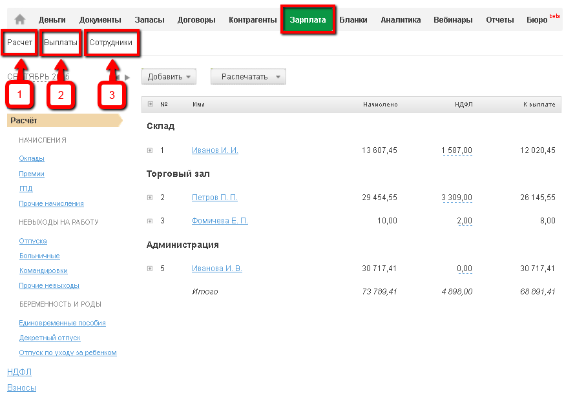This screenshot has height=408, width=575.
Task: Open the Вебинары section
Action: click(x=453, y=20)
